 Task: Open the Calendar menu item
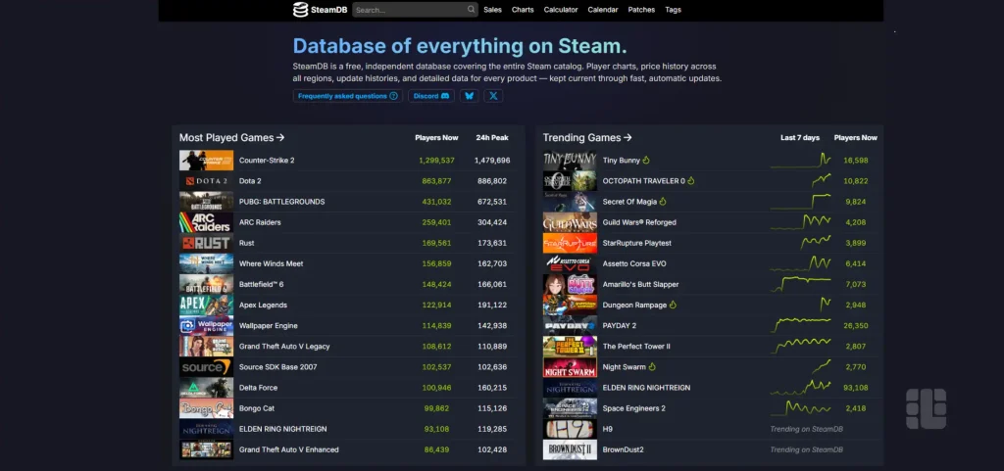[603, 10]
